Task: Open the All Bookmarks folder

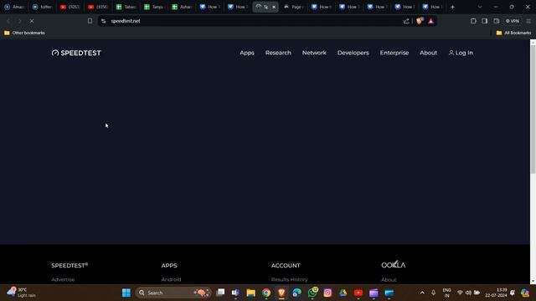Action: (513, 33)
